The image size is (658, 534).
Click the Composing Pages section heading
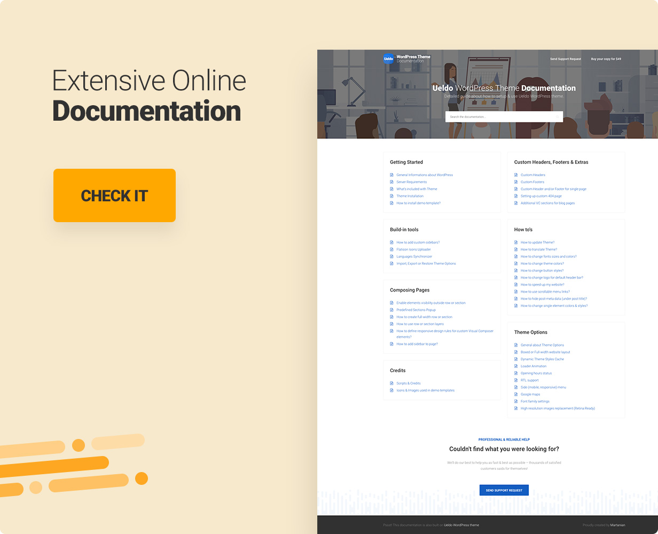point(410,290)
